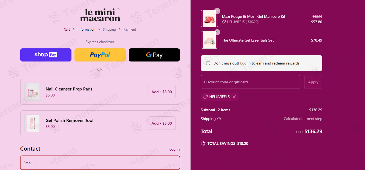Choose PayPal express checkout
This screenshot has height=170, width=365.
(100, 55)
